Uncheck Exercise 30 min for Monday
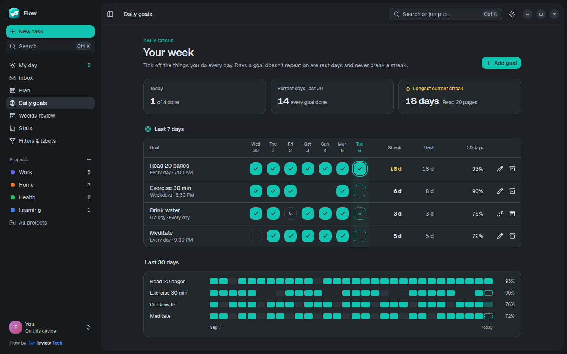The height and width of the screenshot is (354, 567). [343, 191]
